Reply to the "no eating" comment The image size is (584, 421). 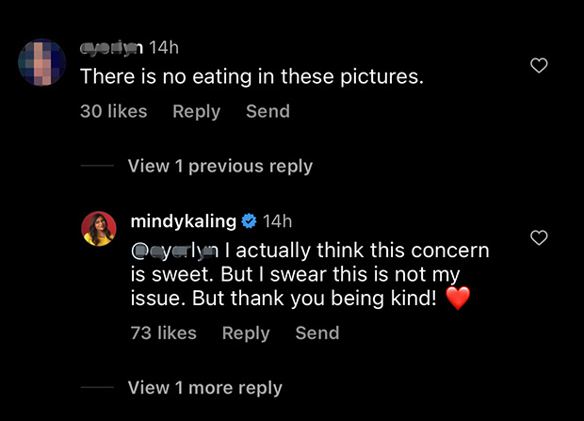pos(196,111)
